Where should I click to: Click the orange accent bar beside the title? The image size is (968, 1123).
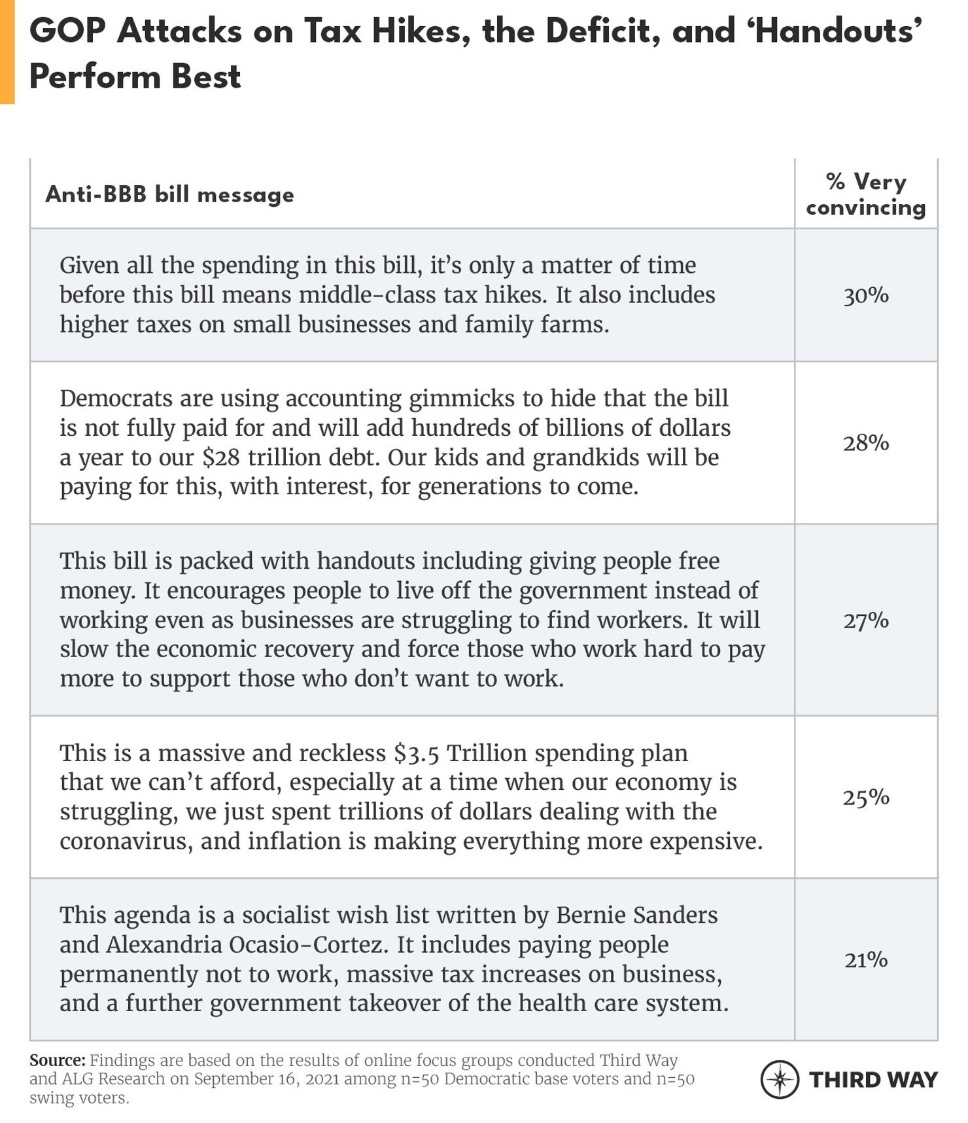point(7,52)
